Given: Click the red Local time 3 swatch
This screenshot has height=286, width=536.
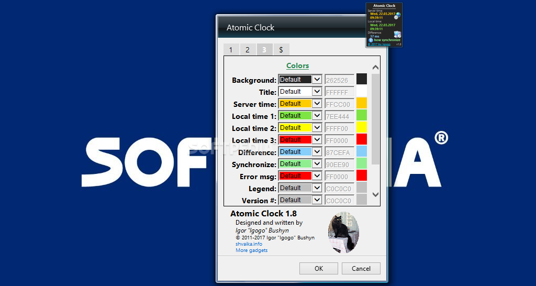Looking at the screenshot, I should pos(362,139).
